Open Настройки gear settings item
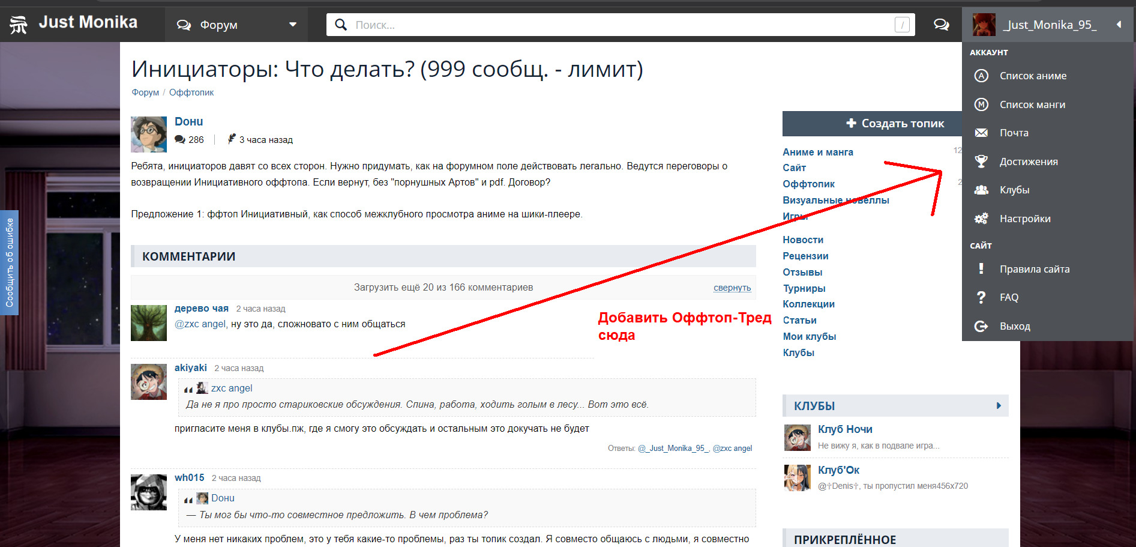The height and width of the screenshot is (547, 1136). click(x=1024, y=219)
